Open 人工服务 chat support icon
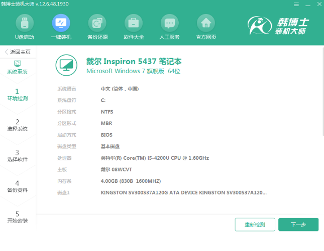 point(169,24)
